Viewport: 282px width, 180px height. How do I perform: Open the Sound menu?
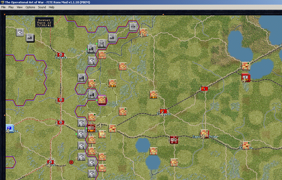click(42, 7)
